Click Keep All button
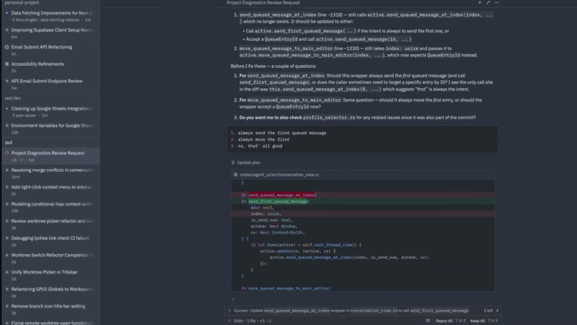 [477, 321]
